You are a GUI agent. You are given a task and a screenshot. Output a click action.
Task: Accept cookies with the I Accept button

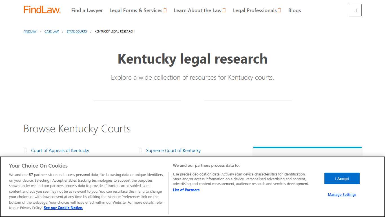coord(342,178)
